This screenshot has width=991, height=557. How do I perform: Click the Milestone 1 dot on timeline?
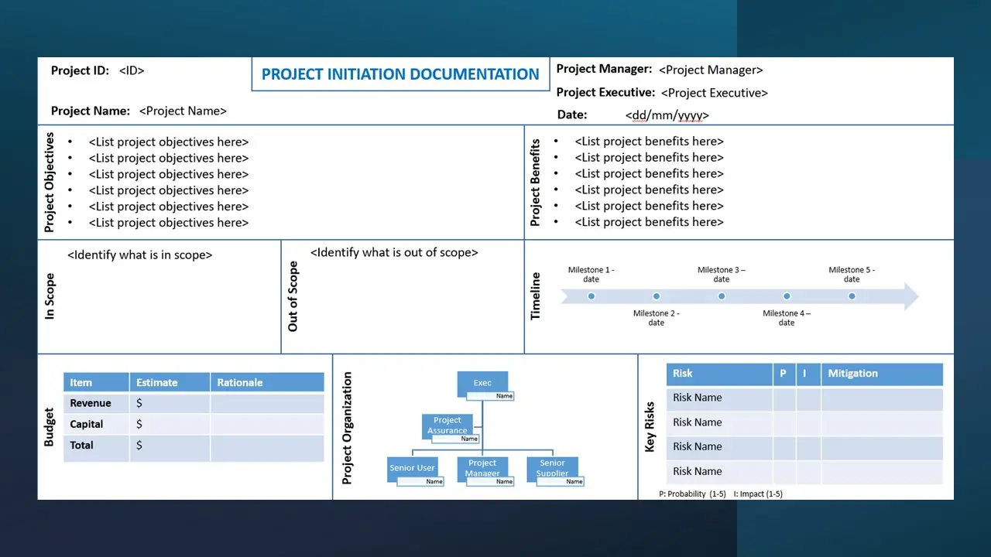pos(592,296)
